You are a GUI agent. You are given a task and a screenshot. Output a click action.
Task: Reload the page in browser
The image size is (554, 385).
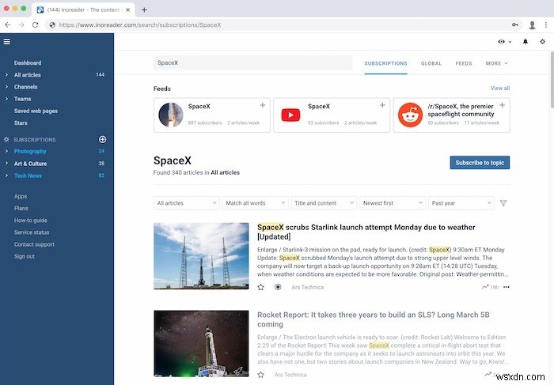[x=35, y=25]
